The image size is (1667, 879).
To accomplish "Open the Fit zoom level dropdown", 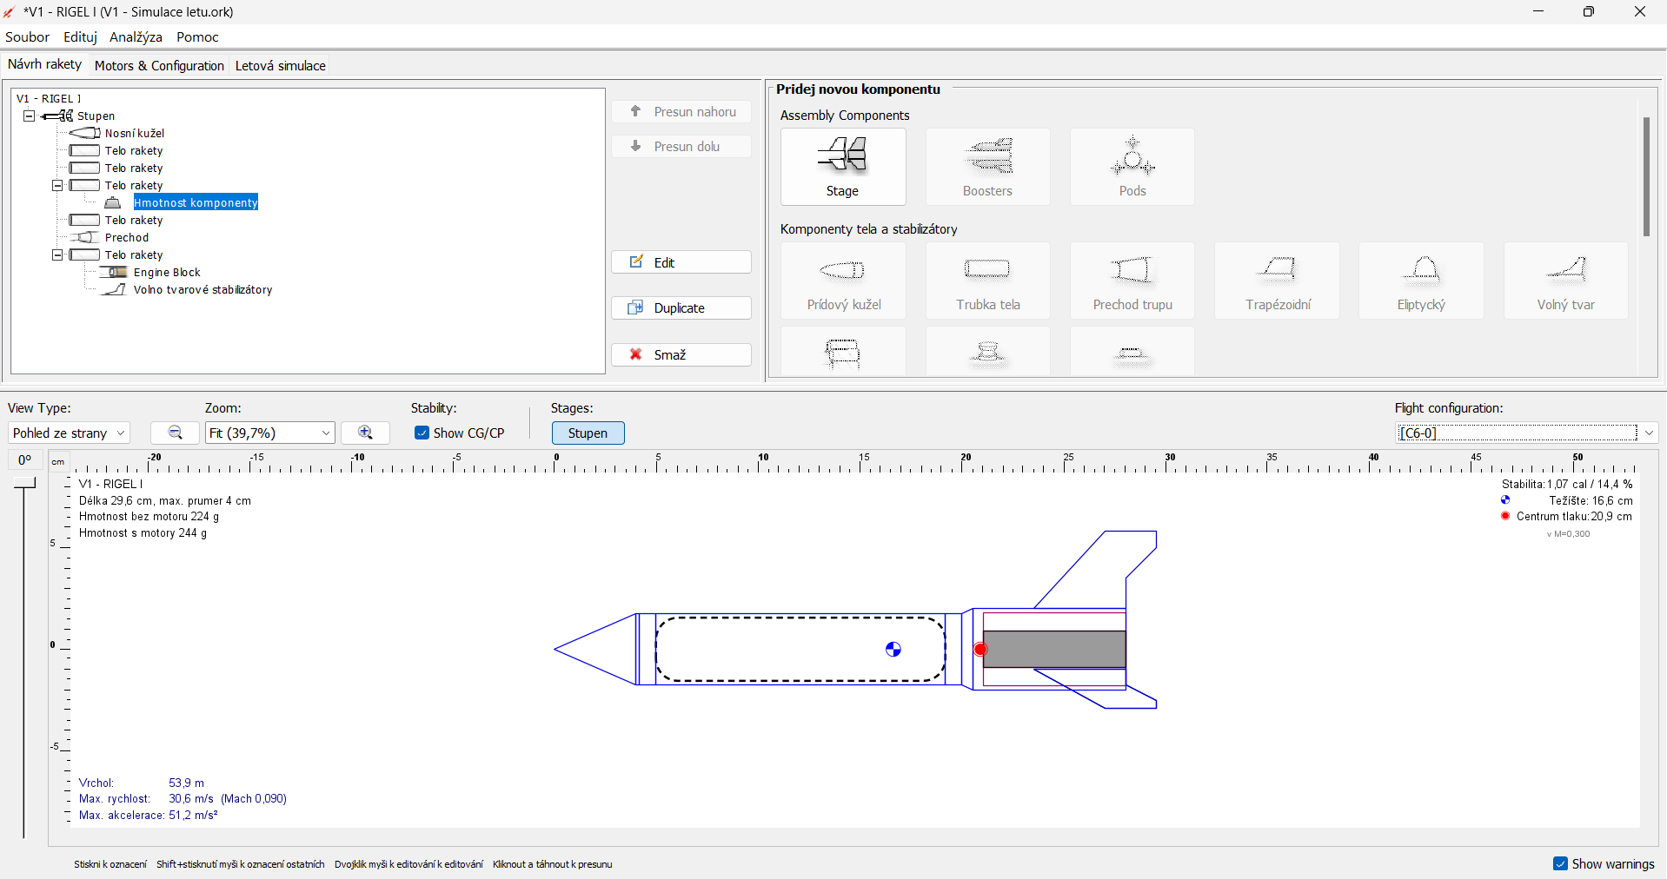I will 269,433.
